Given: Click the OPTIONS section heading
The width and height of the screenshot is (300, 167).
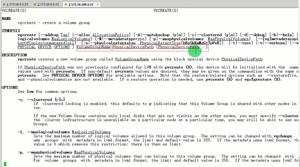Looking at the screenshot, I should (x=10, y=88).
